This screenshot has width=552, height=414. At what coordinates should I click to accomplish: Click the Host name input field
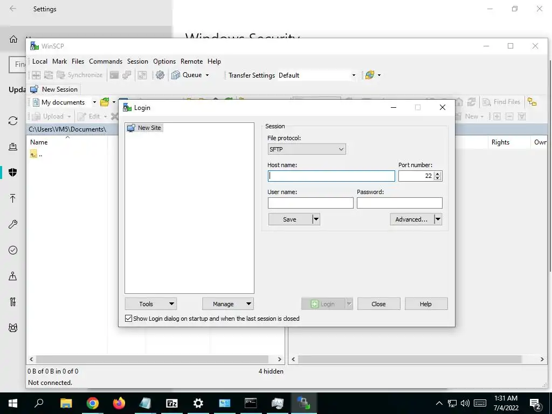(x=332, y=176)
